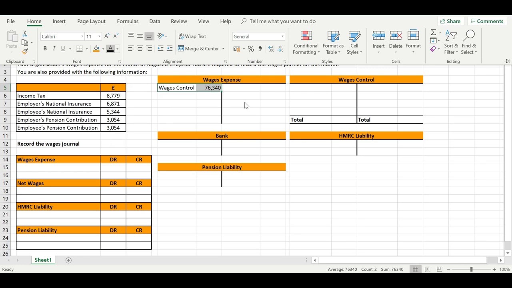Screen dimensions: 512x288
Task: Click the Copy icon in Clipboard group
Action: pyautogui.click(x=25, y=42)
